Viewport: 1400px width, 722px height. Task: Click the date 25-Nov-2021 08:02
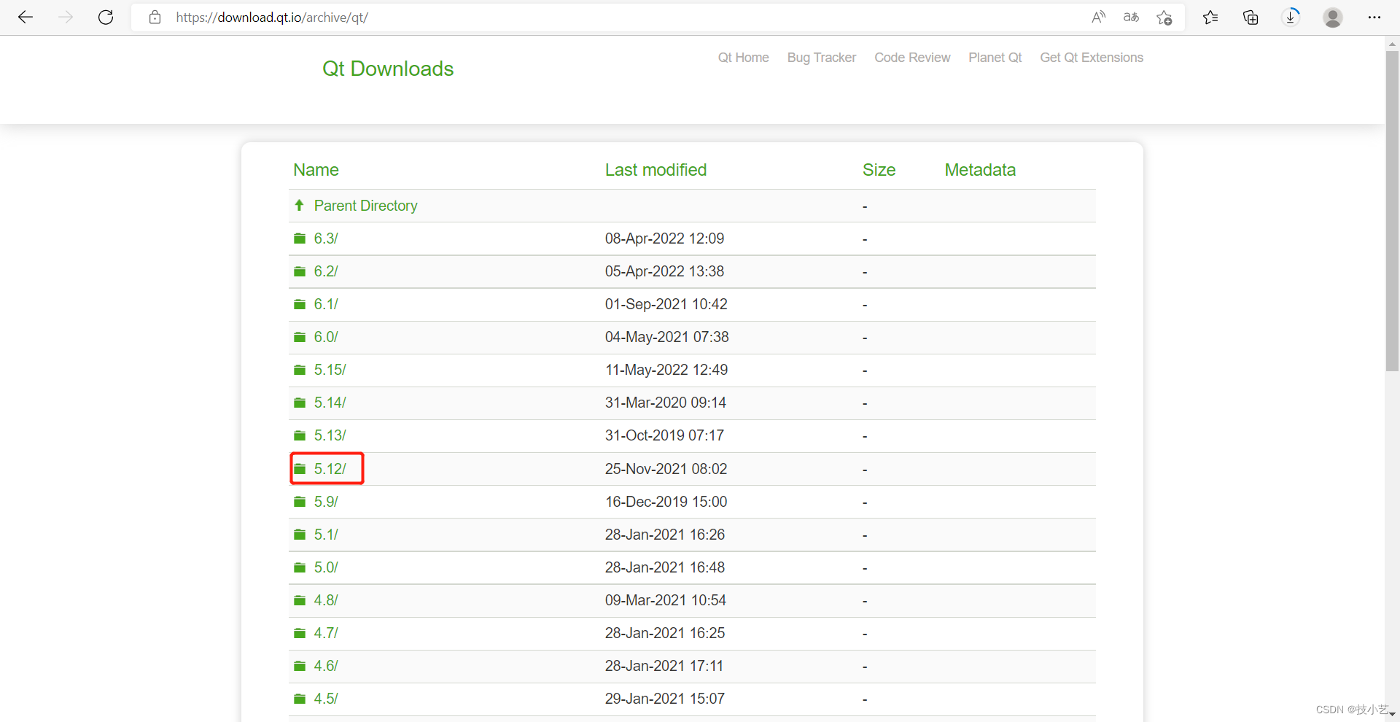click(x=666, y=469)
